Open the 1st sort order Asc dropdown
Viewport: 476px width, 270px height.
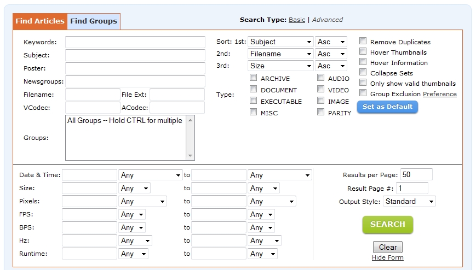(331, 42)
